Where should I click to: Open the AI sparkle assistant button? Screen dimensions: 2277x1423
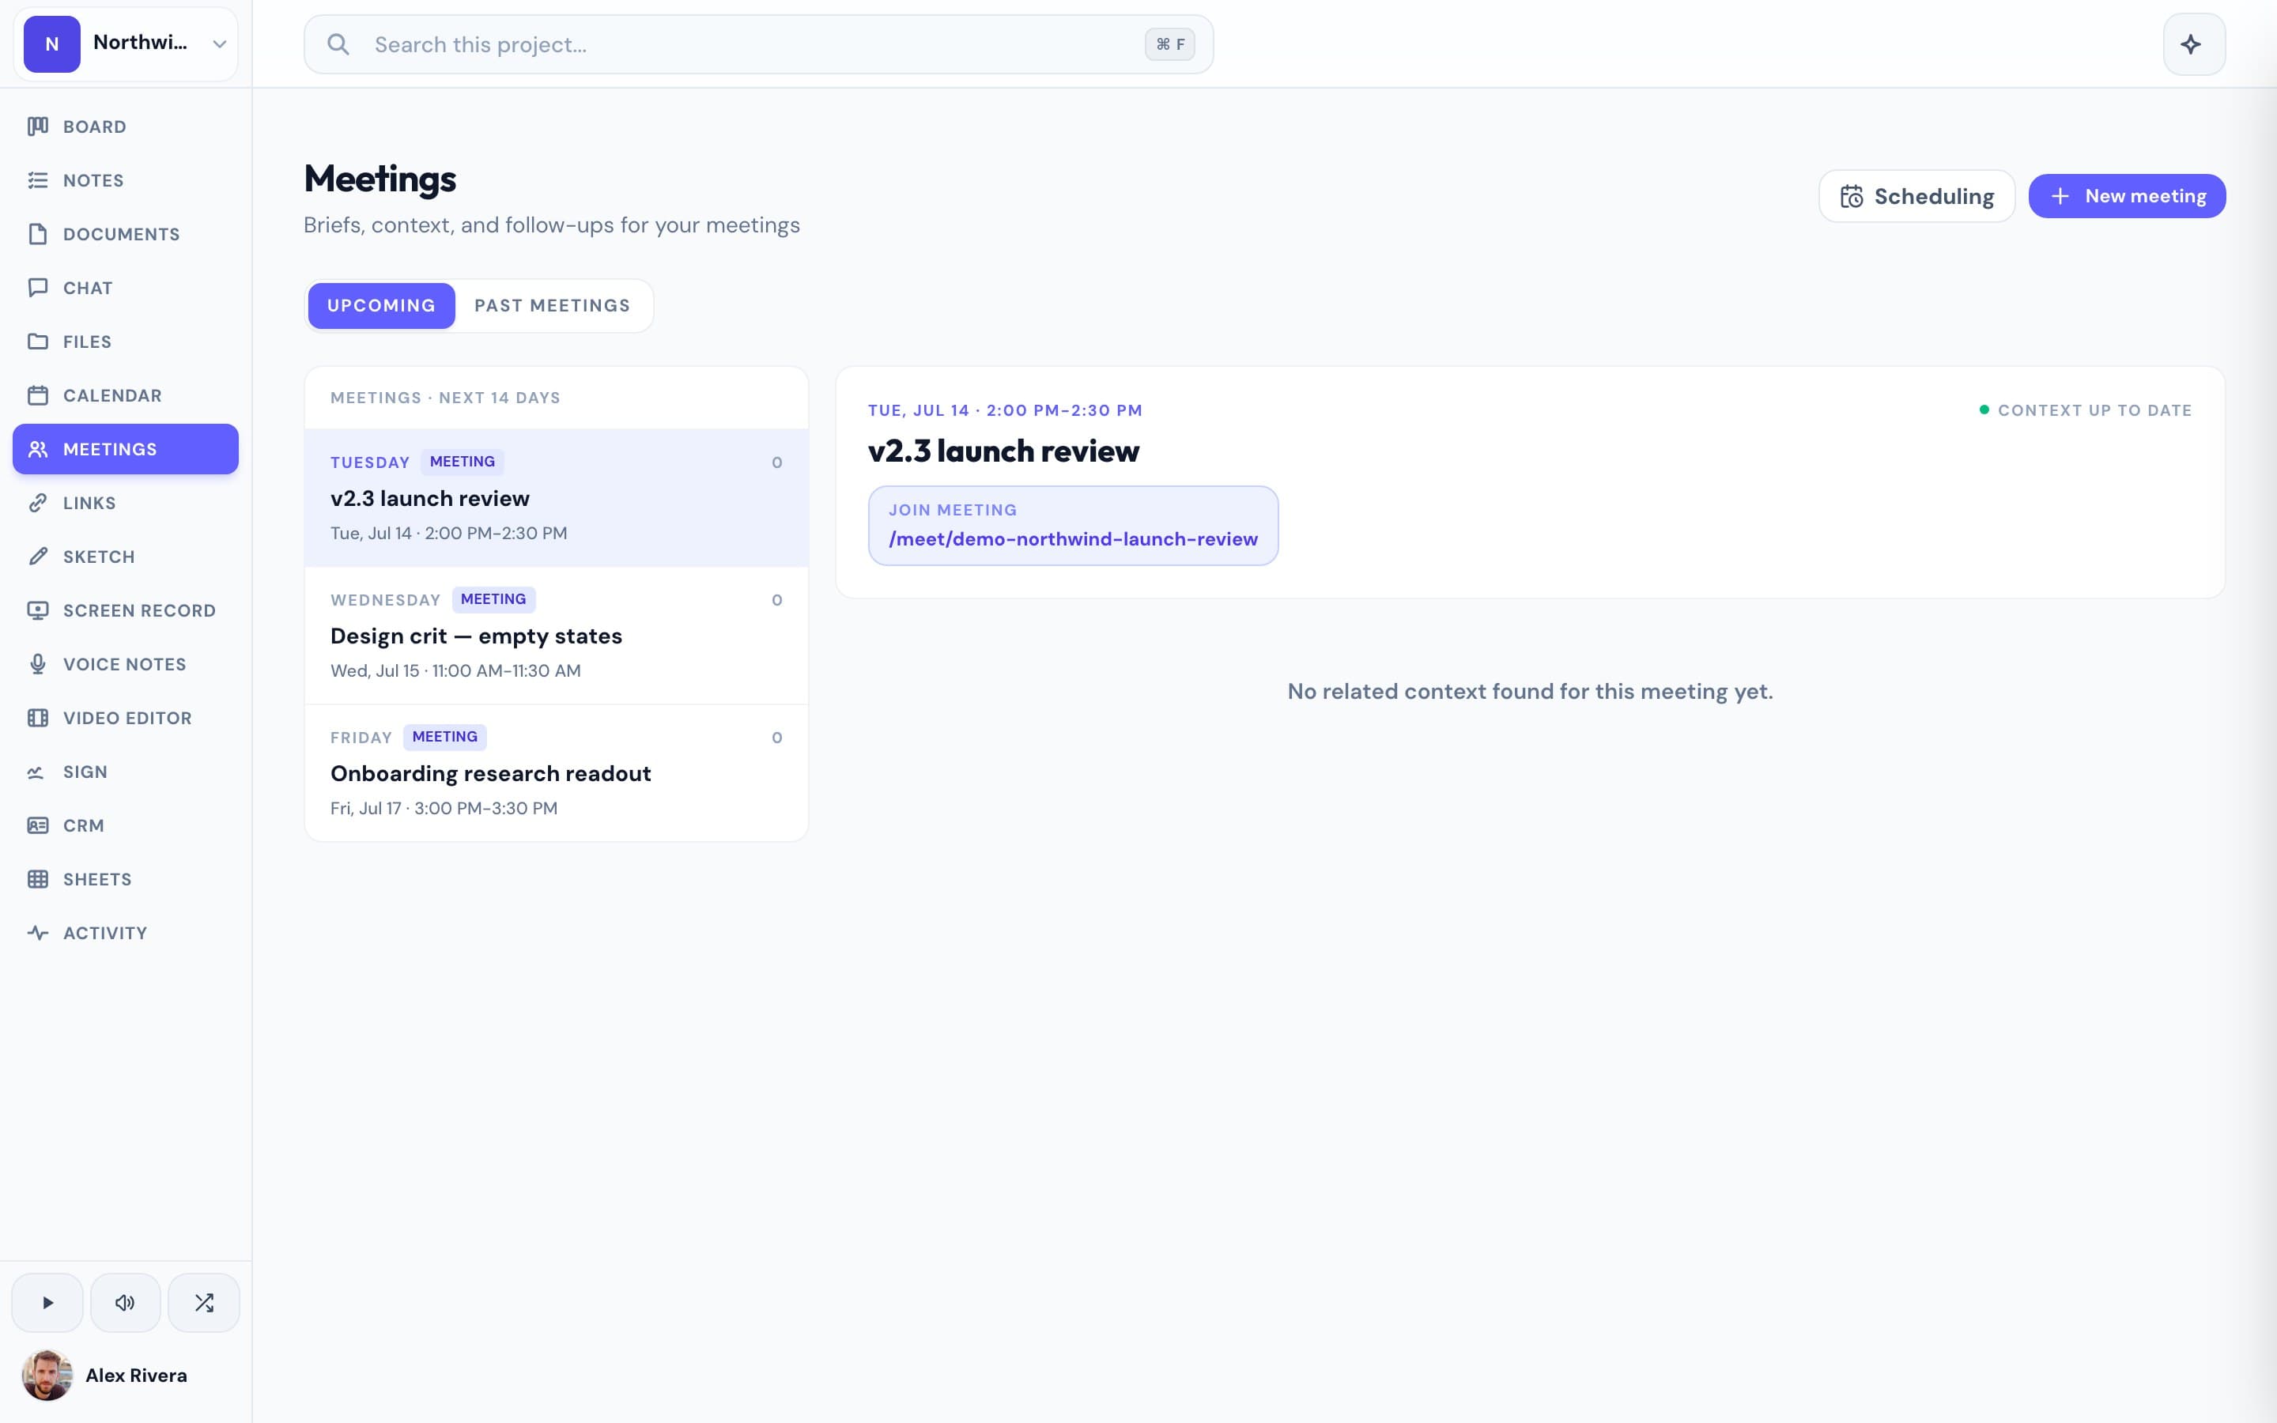[x=2193, y=44]
